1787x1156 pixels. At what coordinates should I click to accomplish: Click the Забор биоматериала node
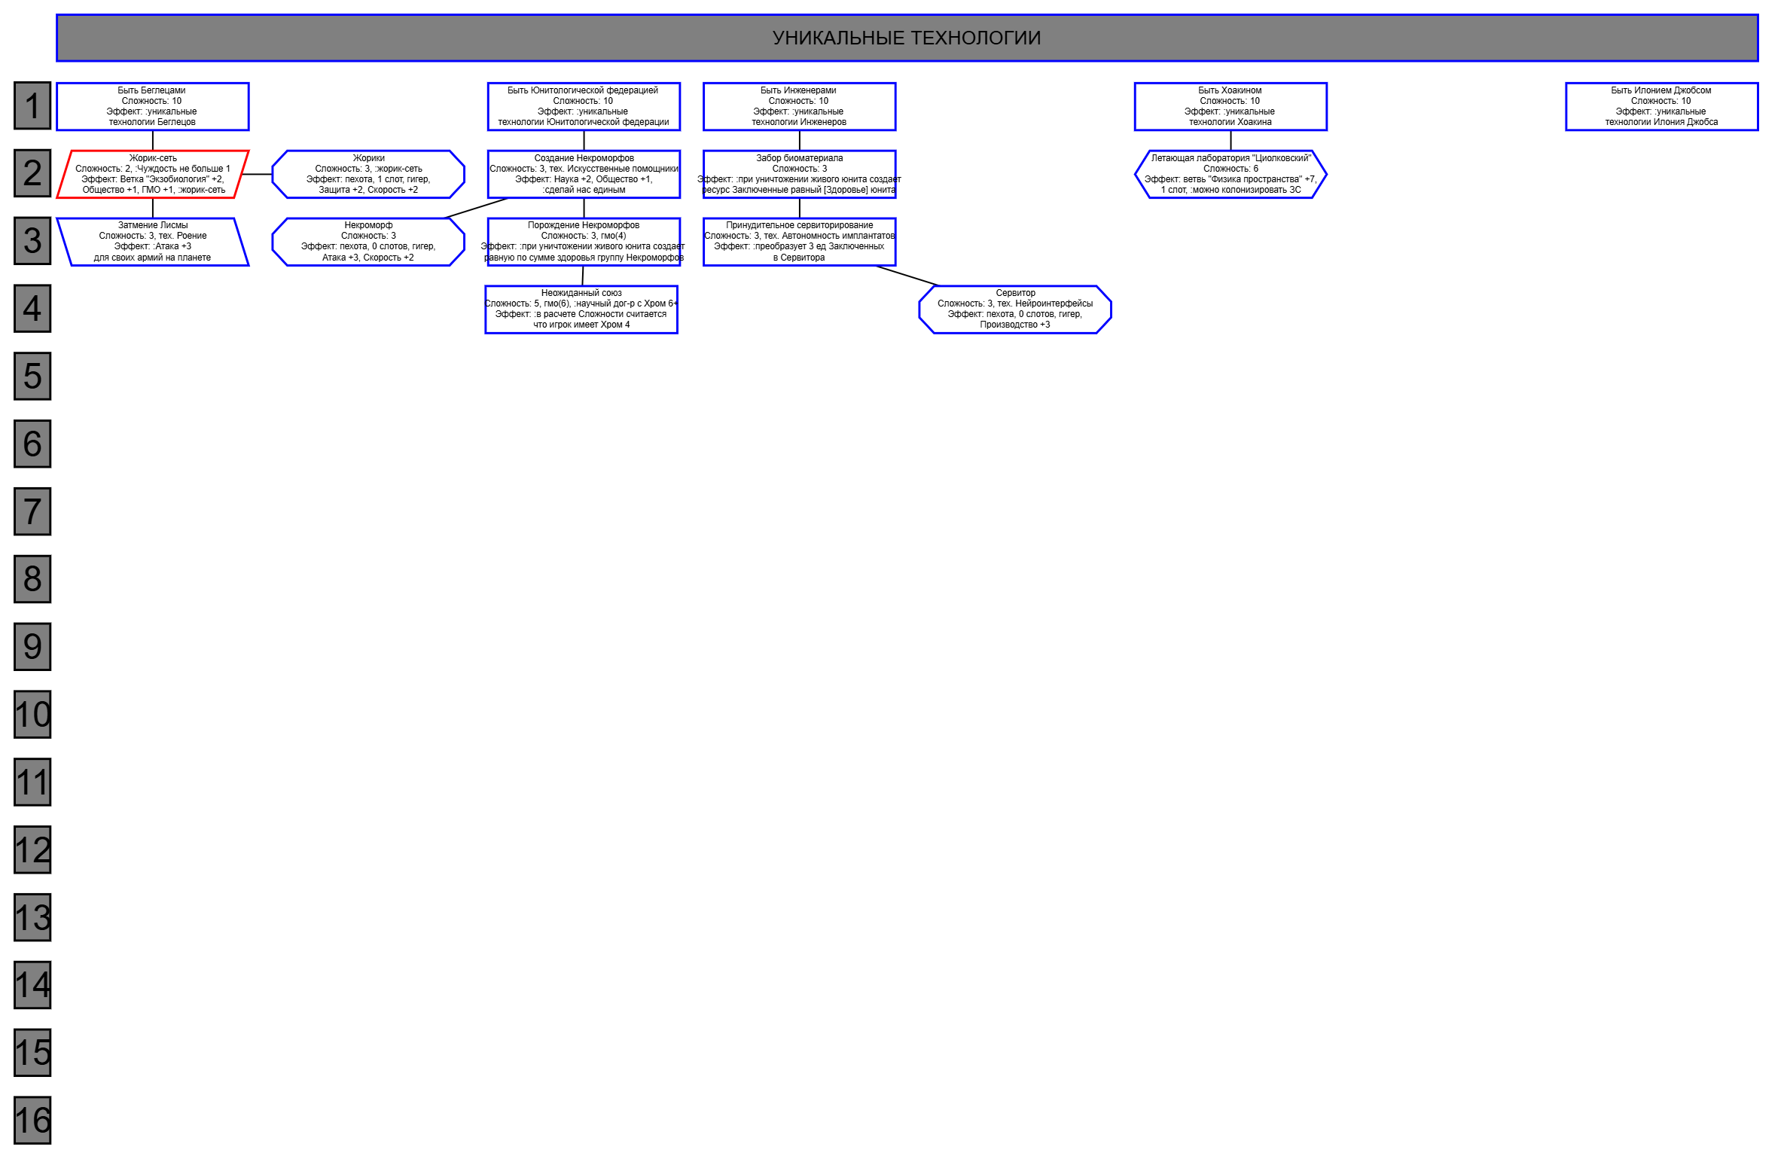pos(799,174)
